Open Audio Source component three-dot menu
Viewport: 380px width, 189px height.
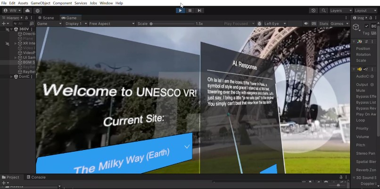click(x=372, y=69)
